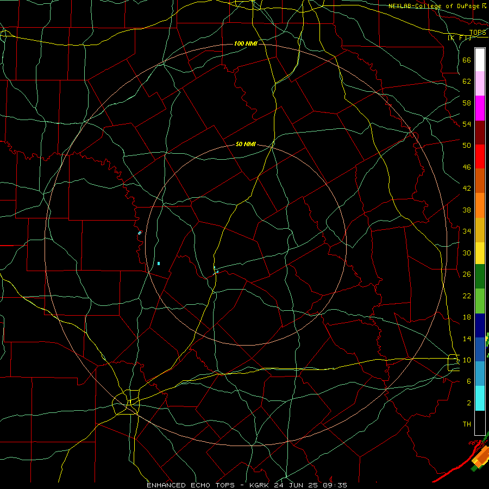
Task: Click the "NEXLAB-College of DuPage" header text
Action: 434,6
